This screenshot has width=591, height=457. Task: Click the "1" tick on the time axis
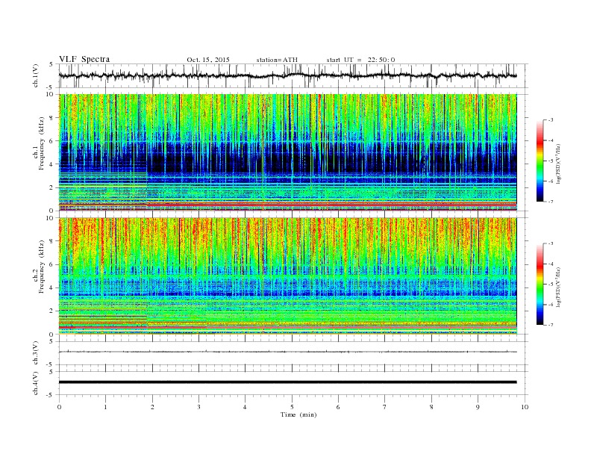click(x=105, y=407)
